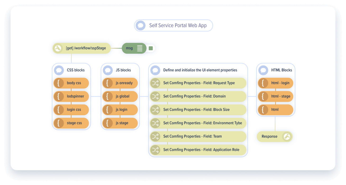Click the shuffle icon on Domain change node
This screenshot has height=185, width=346.
(155, 96)
